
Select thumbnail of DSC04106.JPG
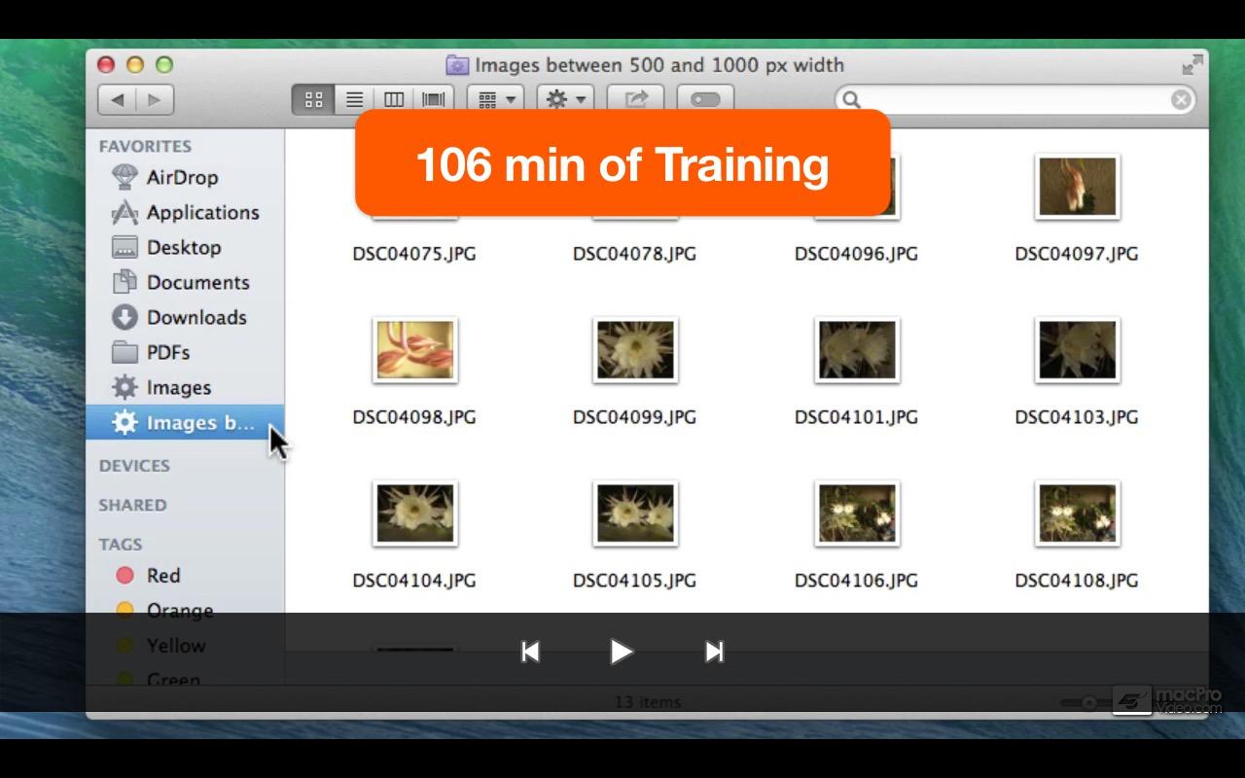[856, 513]
